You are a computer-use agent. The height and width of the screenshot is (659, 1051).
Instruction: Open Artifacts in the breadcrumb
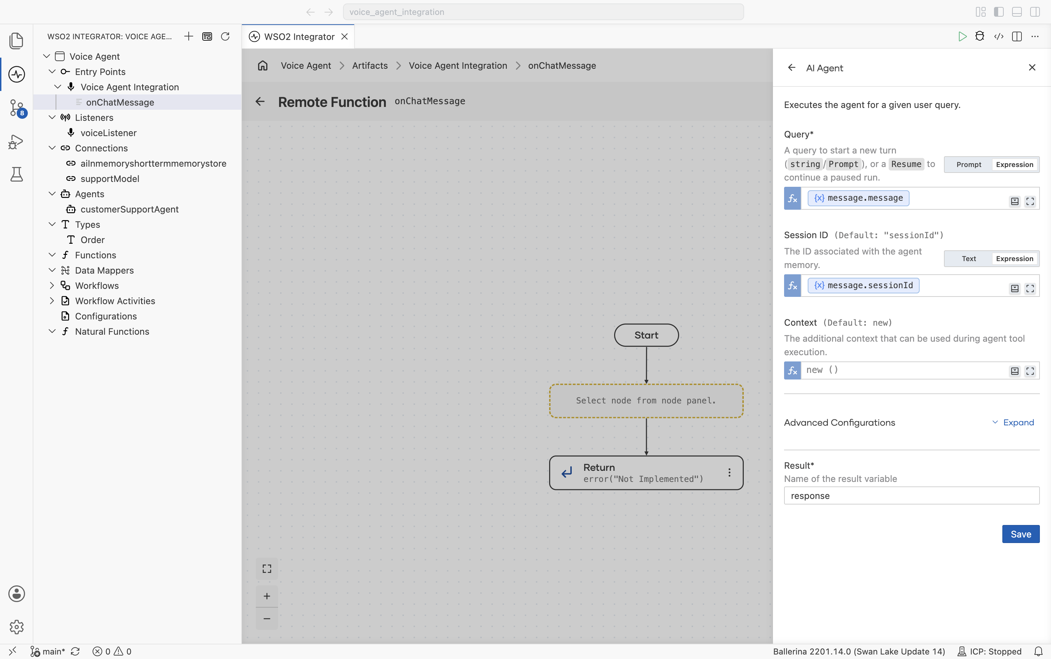370,65
